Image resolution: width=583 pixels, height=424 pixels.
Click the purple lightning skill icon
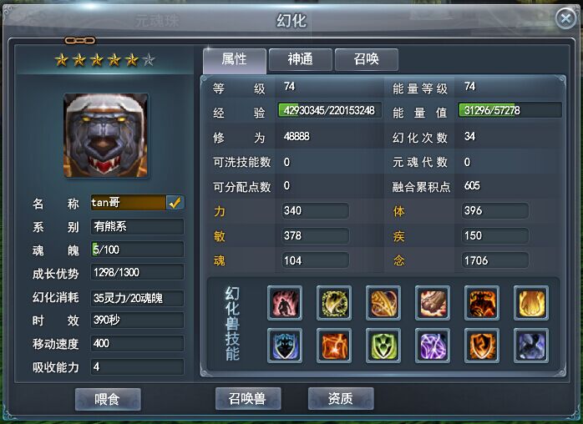point(433,346)
